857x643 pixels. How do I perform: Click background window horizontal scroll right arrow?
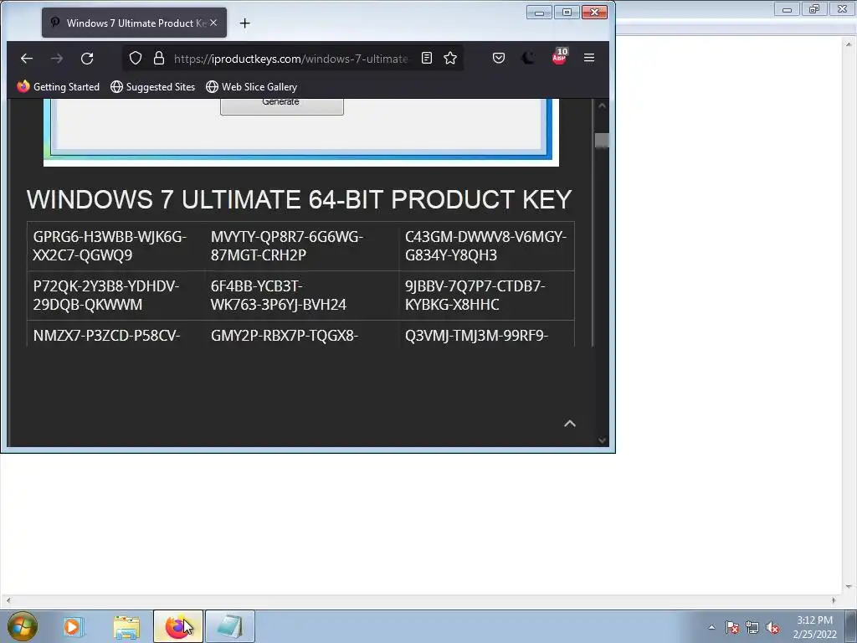[x=834, y=600]
